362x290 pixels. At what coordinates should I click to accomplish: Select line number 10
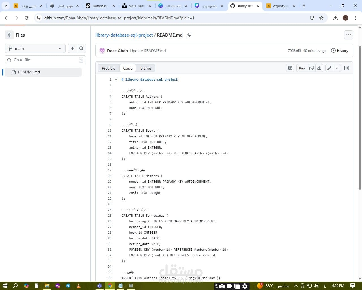109,131
